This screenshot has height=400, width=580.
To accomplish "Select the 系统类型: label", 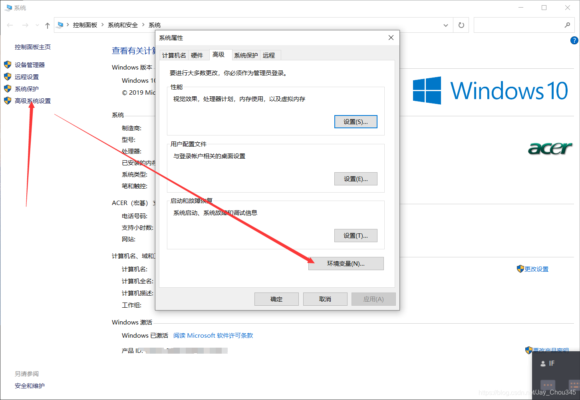I will 135,174.
